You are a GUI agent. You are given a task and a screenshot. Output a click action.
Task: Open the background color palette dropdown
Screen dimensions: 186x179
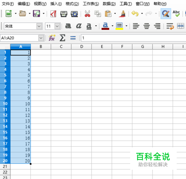126,26
